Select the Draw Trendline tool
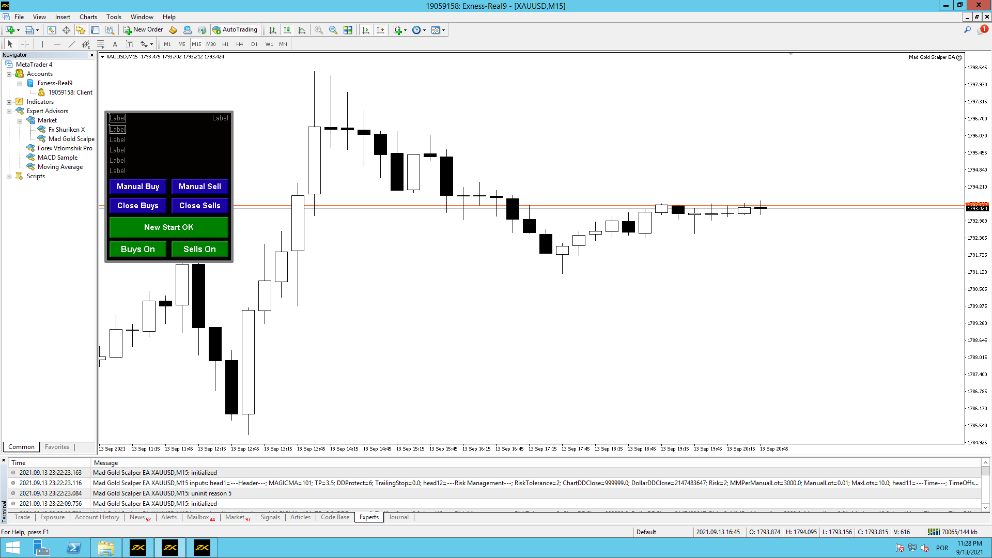 tap(72, 44)
